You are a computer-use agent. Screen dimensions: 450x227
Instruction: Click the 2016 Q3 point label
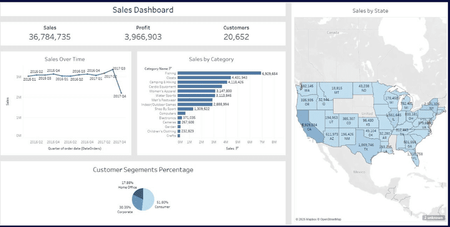(79, 71)
